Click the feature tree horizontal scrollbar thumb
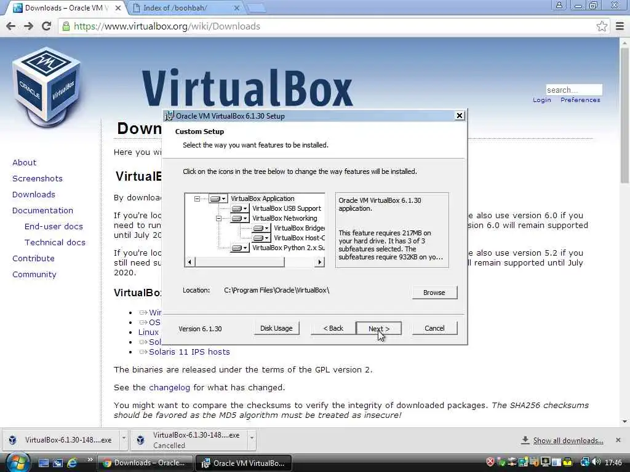This screenshot has width=630, height=472. point(239,262)
